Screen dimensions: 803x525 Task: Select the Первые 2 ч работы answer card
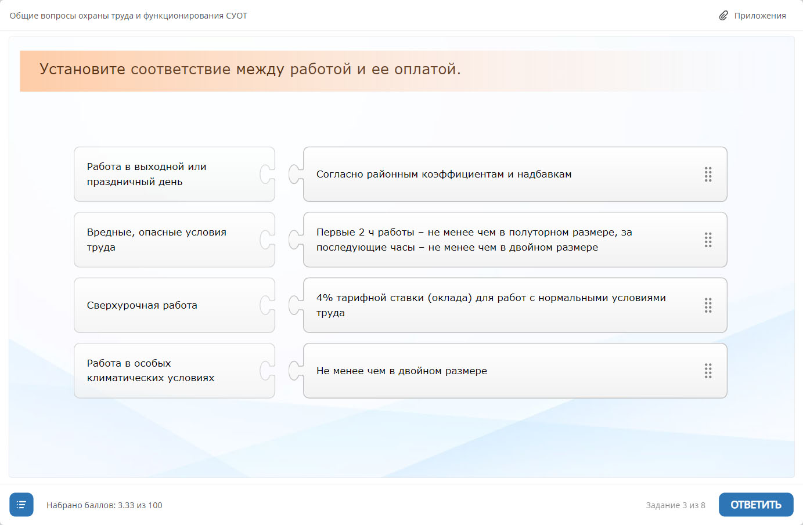click(x=499, y=240)
